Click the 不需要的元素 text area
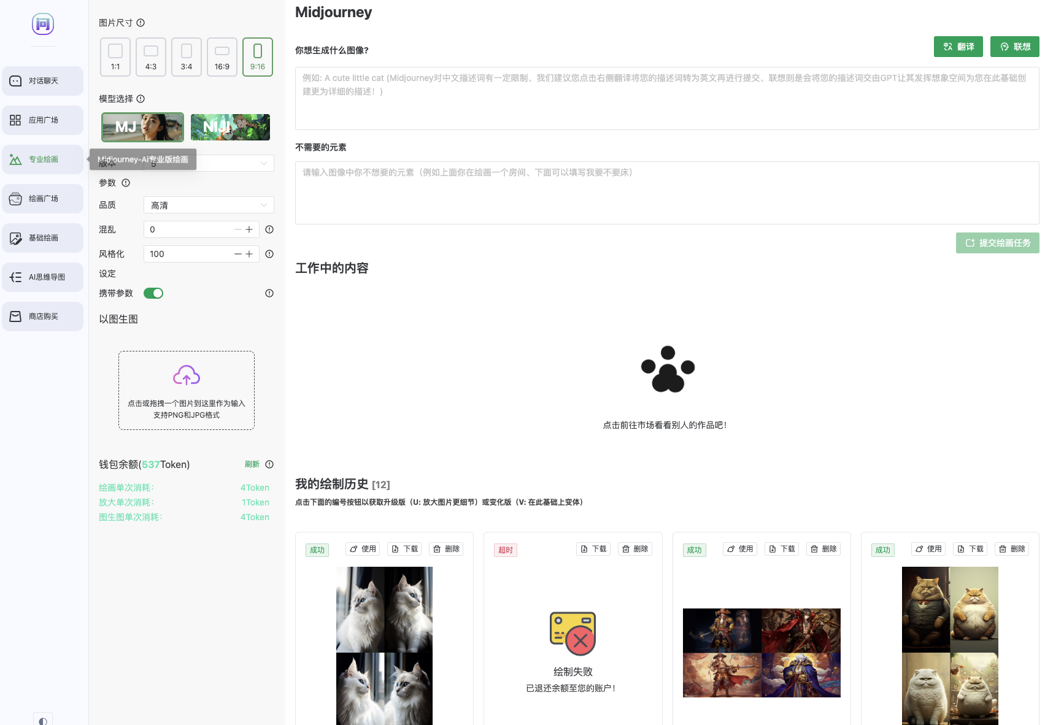 pyautogui.click(x=667, y=193)
